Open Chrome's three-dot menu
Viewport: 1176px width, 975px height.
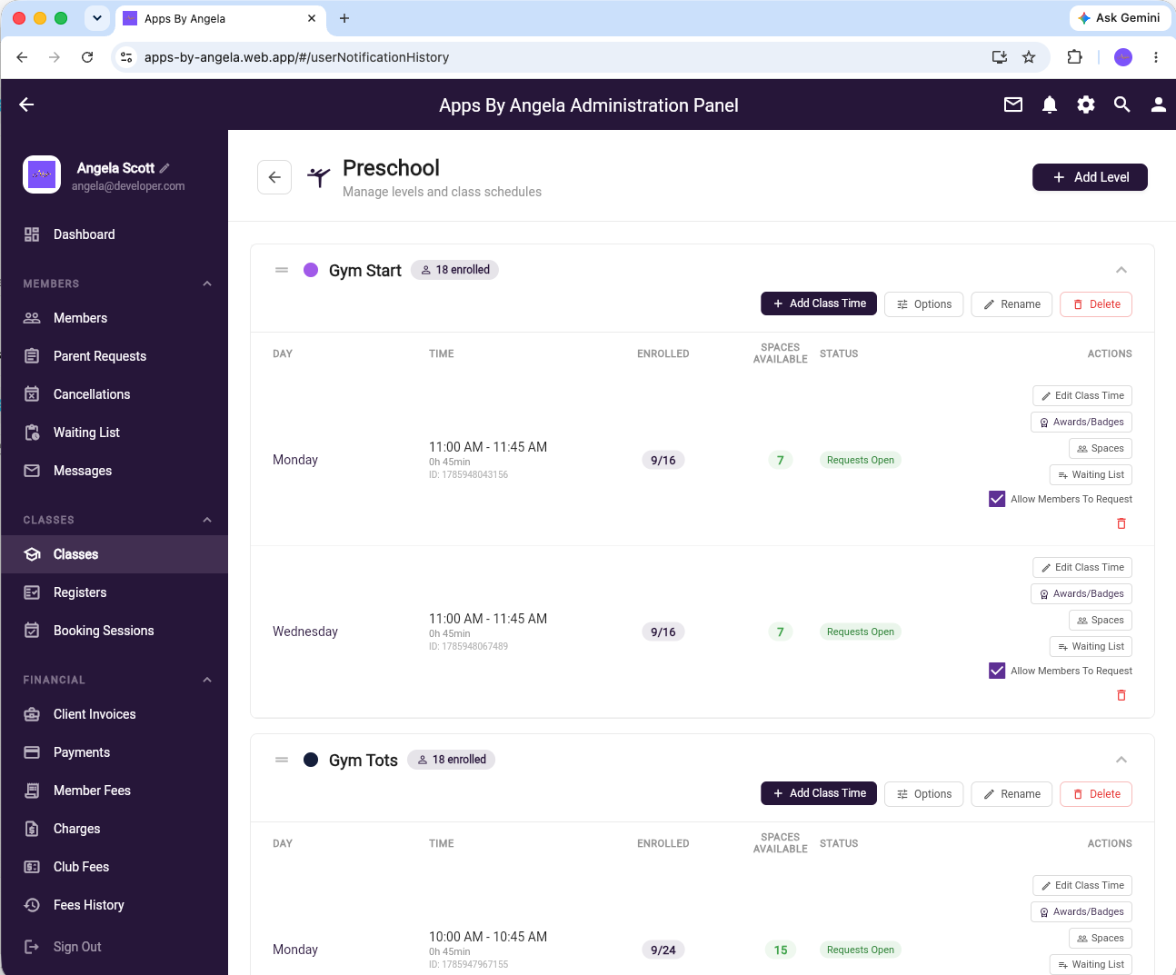tap(1156, 57)
